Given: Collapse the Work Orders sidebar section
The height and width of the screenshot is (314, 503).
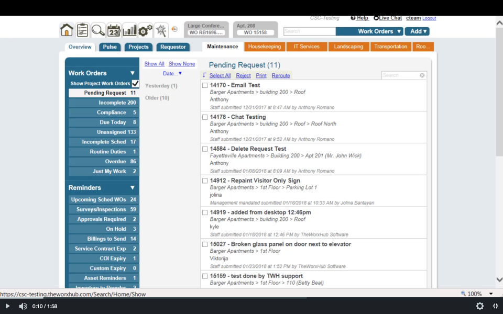Looking at the screenshot, I should [132, 73].
